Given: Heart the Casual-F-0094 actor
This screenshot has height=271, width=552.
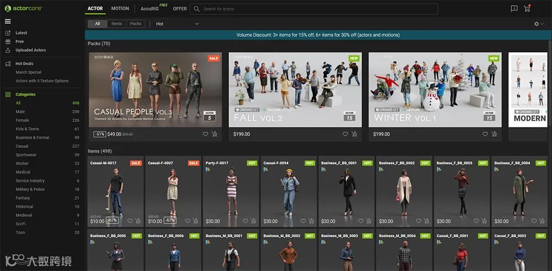Looking at the screenshot, I should pos(303,221).
